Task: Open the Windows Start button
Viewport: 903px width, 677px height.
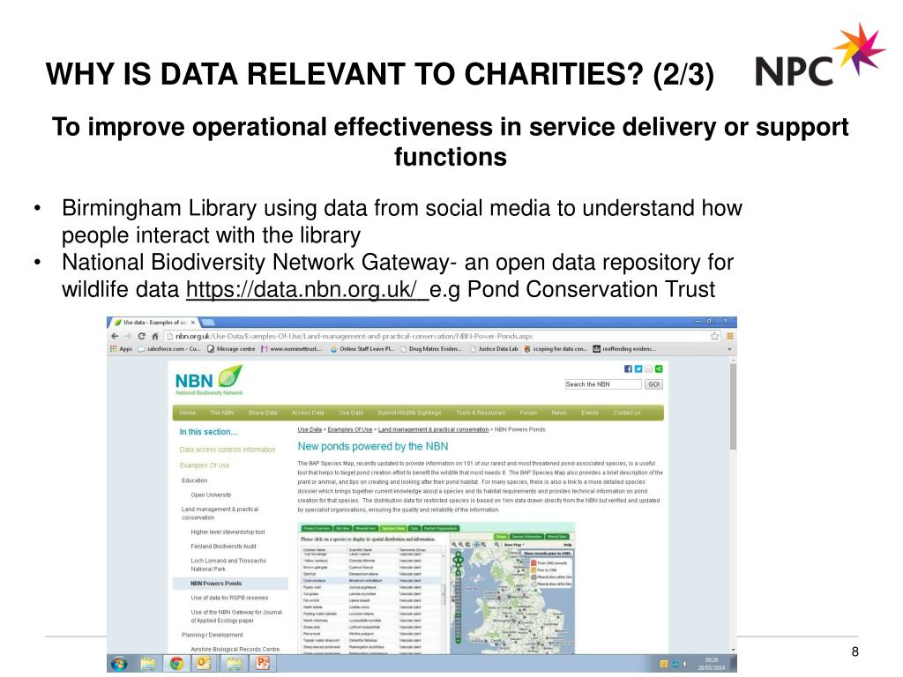Action: [119, 664]
